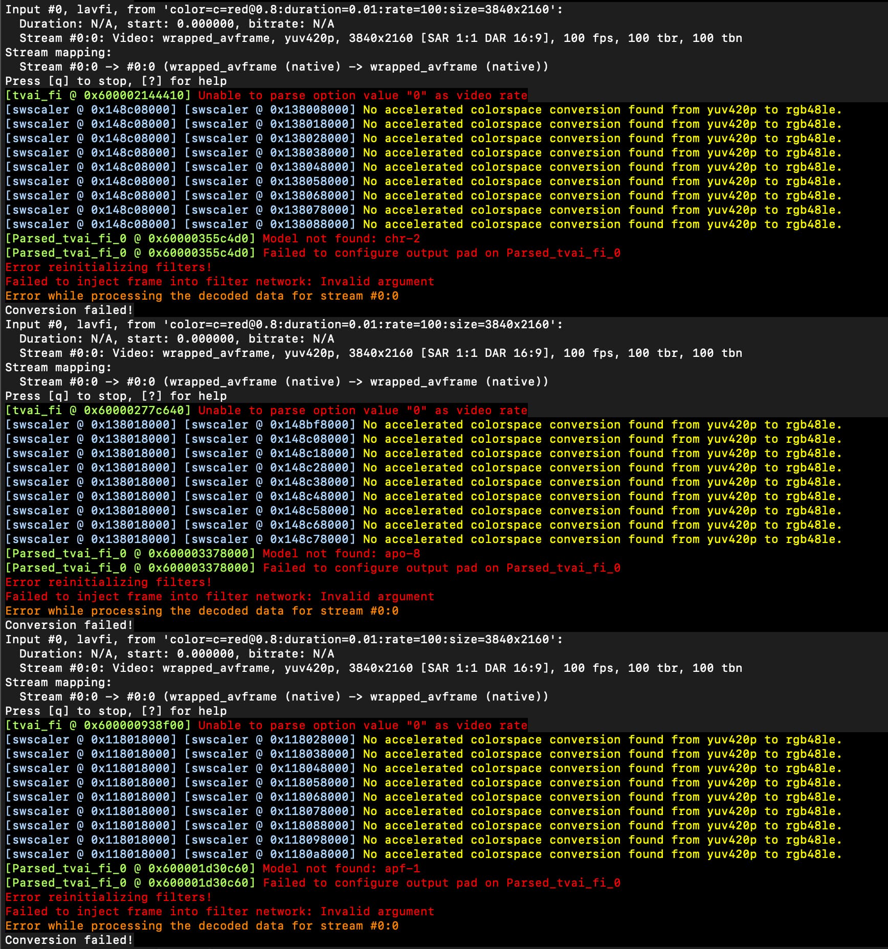The image size is (888, 949).
Task: Click the Parsed_tvai_fi_0 line at 0x600001d30c60
Action: click(130, 868)
